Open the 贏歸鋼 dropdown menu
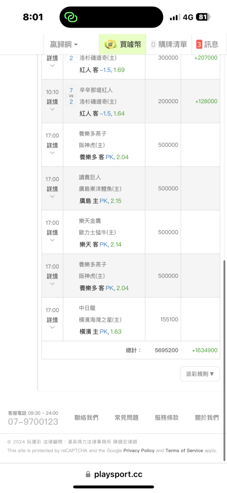The image size is (227, 493). tap(64, 44)
